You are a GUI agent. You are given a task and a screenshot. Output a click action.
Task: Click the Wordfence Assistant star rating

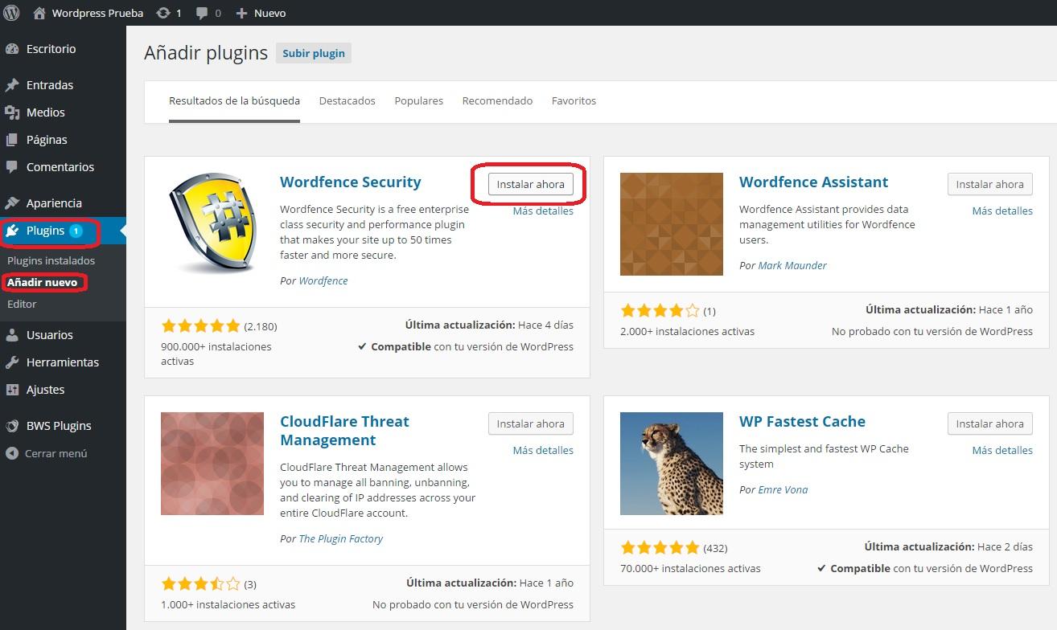coord(660,311)
